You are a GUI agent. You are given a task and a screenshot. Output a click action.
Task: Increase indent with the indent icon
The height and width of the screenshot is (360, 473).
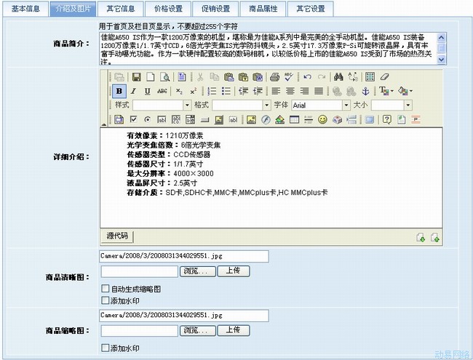pyautogui.click(x=258, y=91)
